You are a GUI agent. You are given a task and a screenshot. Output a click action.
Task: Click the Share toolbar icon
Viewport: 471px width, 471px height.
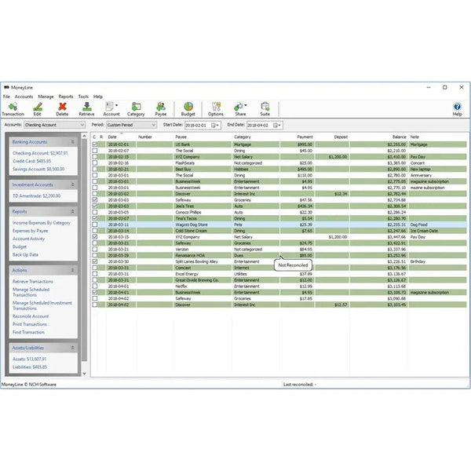point(239,109)
